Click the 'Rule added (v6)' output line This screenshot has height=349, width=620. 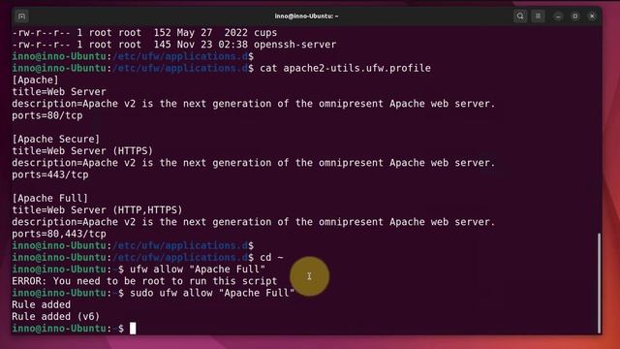[56, 316]
